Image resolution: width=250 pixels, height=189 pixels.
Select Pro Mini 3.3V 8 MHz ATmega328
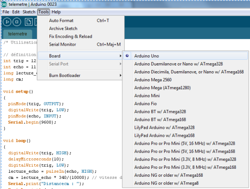pyautogui.click(x=186, y=159)
